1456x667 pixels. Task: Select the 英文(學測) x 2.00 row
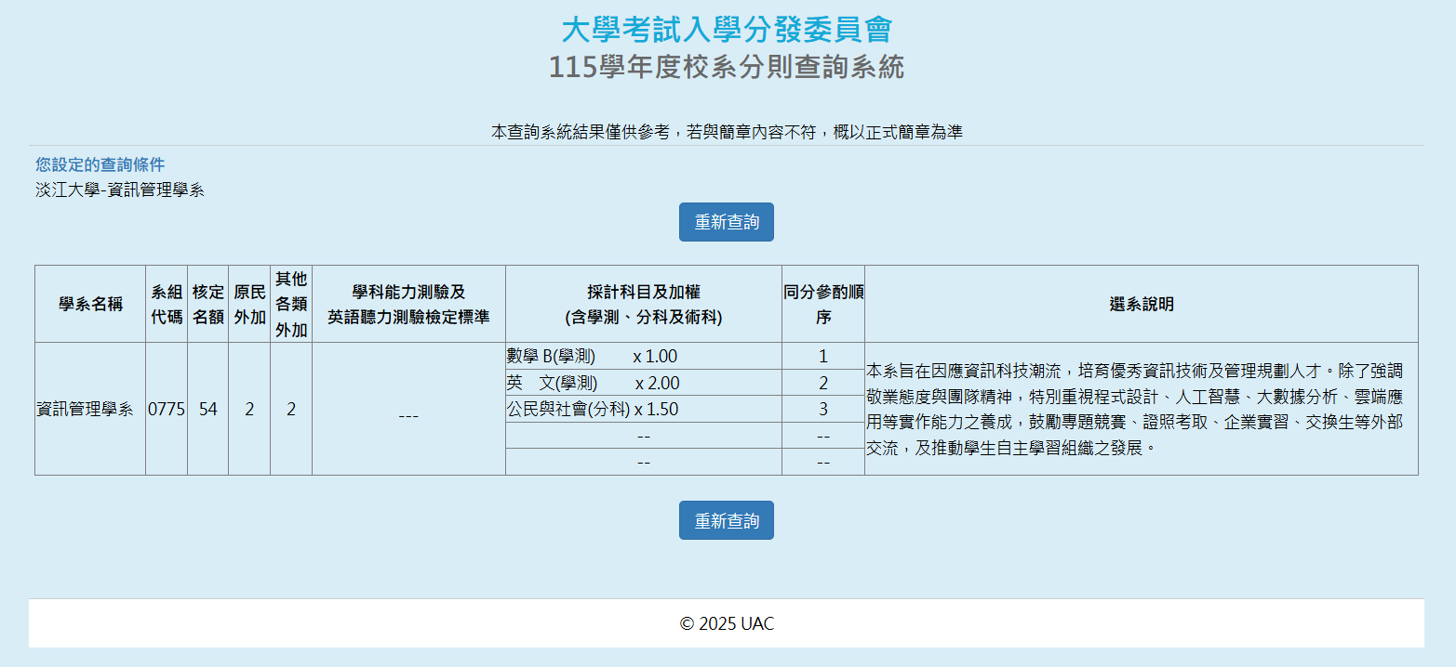[593, 383]
